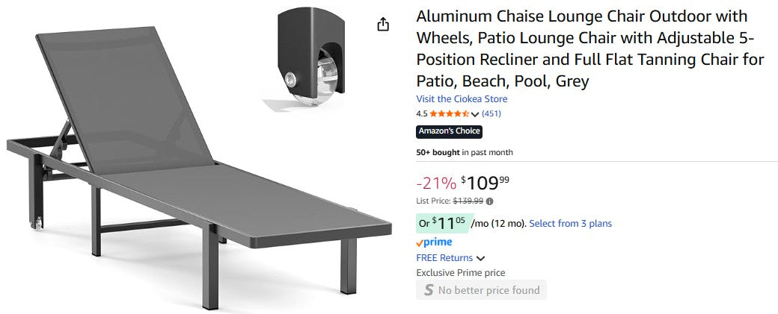Open the Select from 3 plans options
778x314 pixels.
570,224
